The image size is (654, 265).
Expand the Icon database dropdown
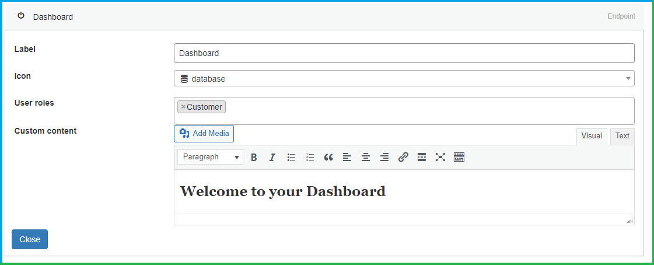pyautogui.click(x=404, y=78)
